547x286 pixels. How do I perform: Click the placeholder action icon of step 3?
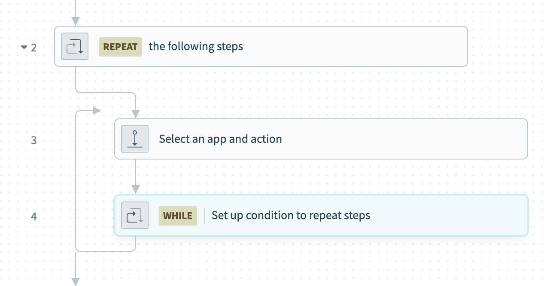(x=135, y=138)
